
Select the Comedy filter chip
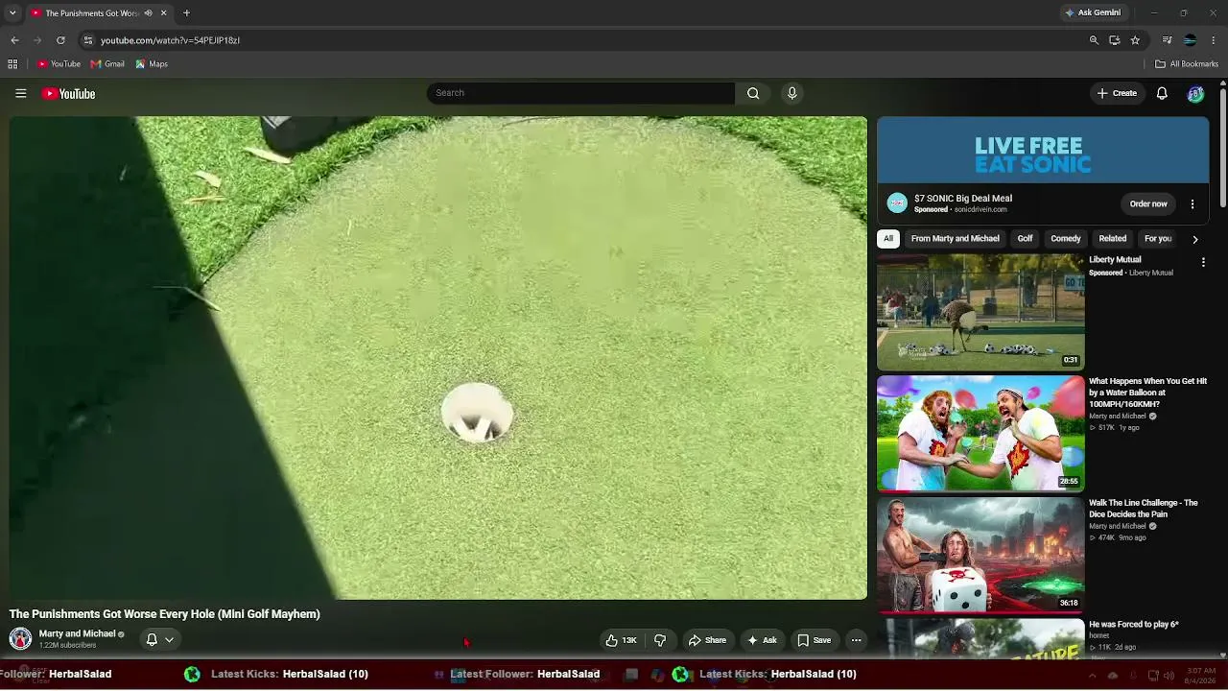coord(1066,239)
